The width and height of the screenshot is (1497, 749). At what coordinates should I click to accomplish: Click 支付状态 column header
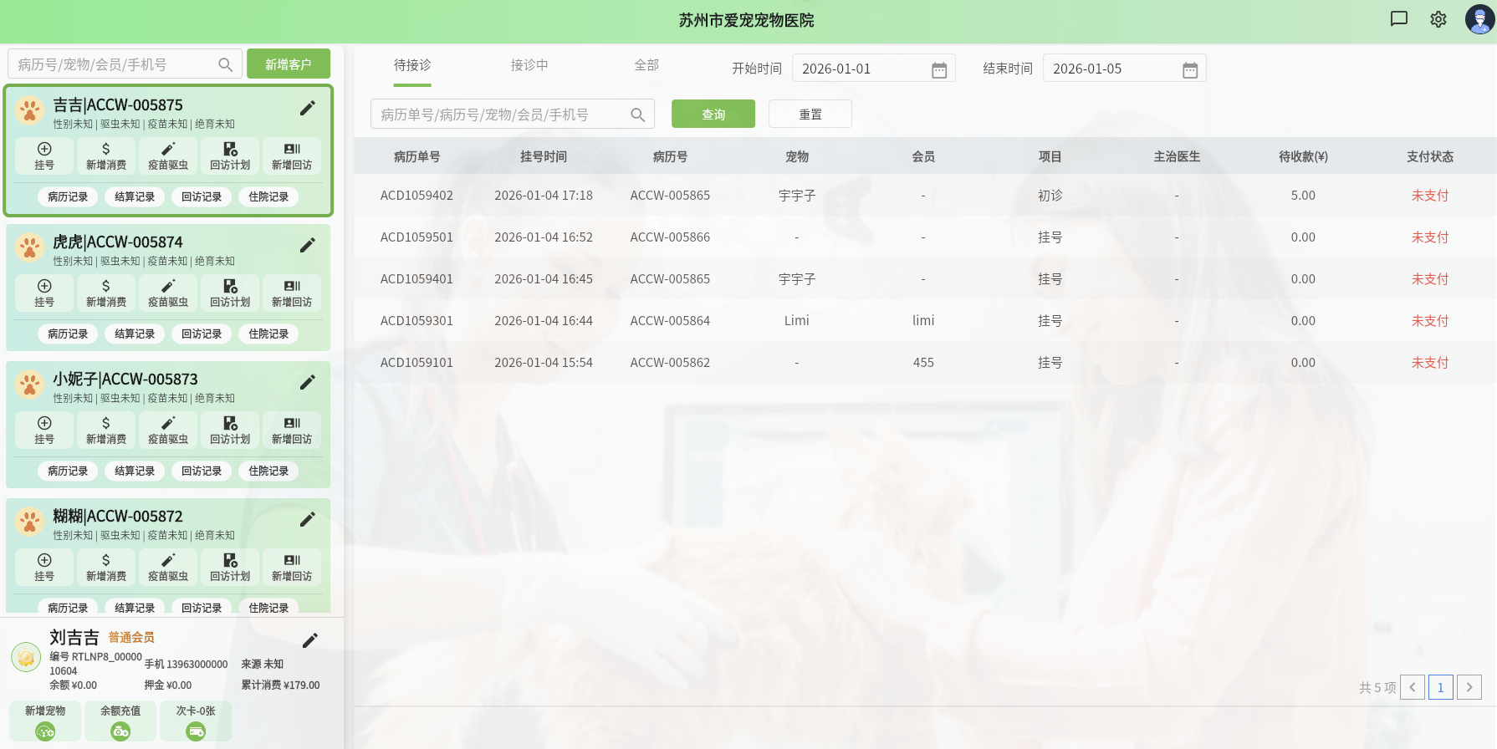coord(1430,156)
